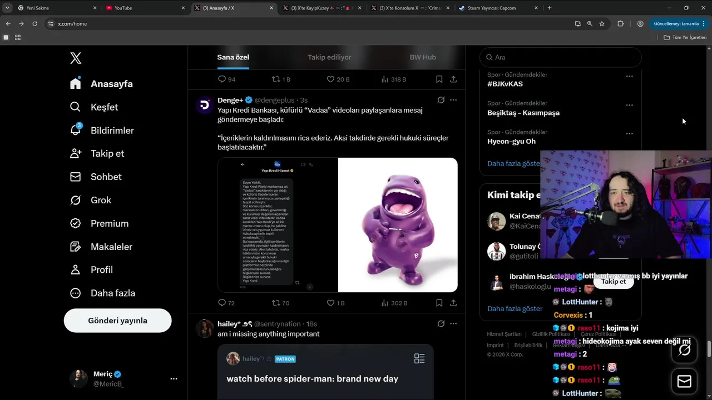712x400 pixels.
Task: Share the Denge+ post
Action: (x=453, y=303)
